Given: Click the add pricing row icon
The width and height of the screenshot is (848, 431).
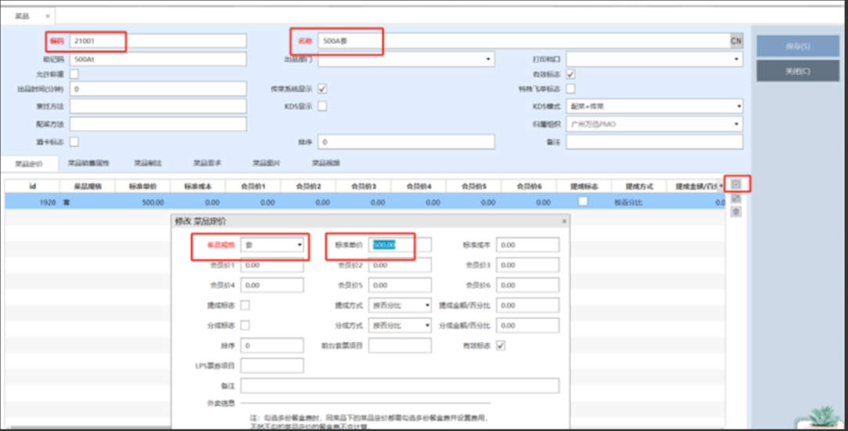Looking at the screenshot, I should tap(736, 185).
